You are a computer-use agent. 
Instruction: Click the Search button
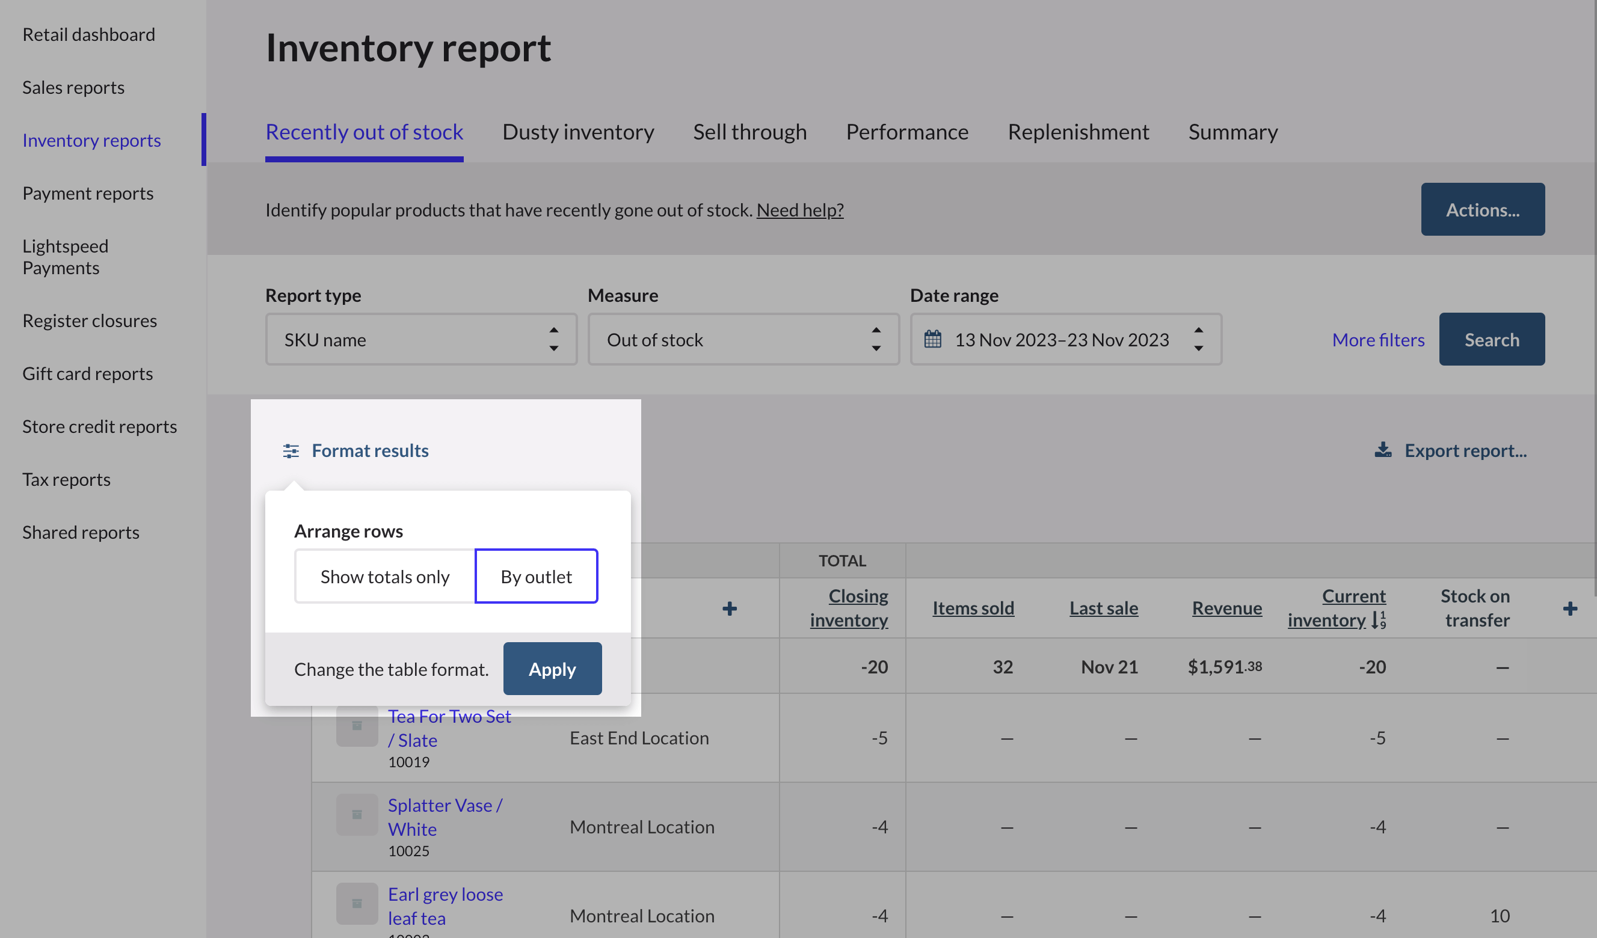1492,340
